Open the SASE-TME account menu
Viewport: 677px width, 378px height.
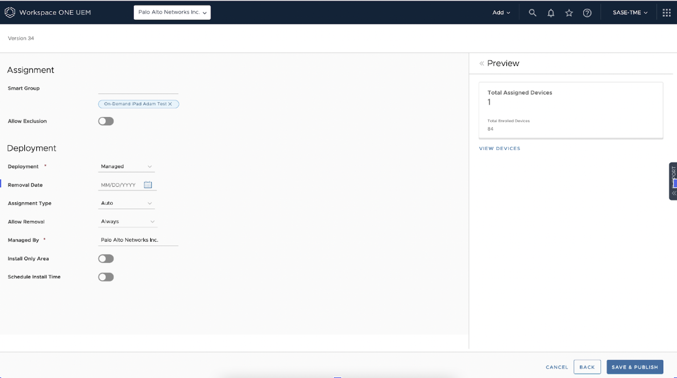(x=629, y=12)
